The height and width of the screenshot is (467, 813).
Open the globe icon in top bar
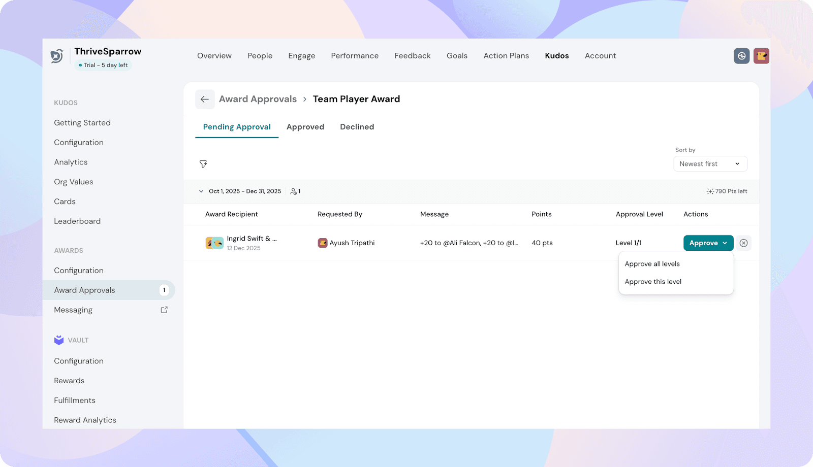pyautogui.click(x=741, y=56)
